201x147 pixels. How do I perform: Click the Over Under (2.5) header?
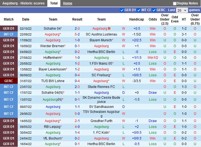click(x=165, y=19)
